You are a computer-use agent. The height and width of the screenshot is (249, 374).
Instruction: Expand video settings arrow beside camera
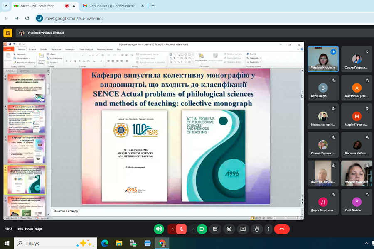coord(193,229)
